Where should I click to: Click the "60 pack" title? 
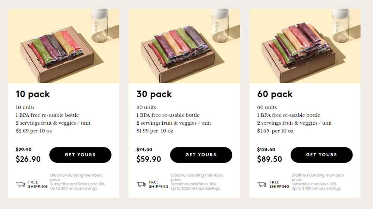[275, 94]
